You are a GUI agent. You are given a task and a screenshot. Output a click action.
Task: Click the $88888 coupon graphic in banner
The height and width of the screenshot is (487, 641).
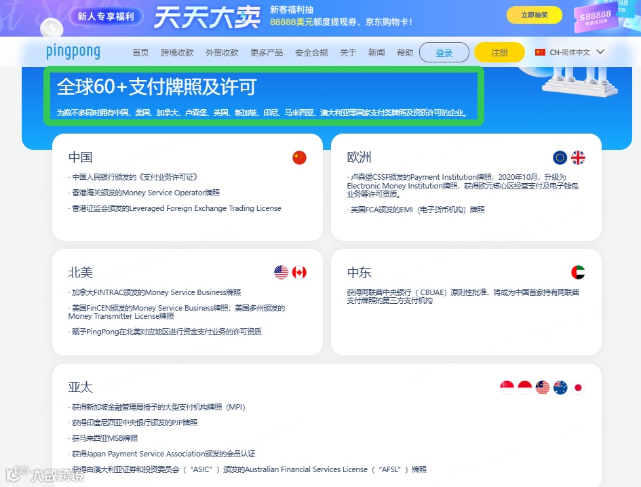tap(596, 19)
